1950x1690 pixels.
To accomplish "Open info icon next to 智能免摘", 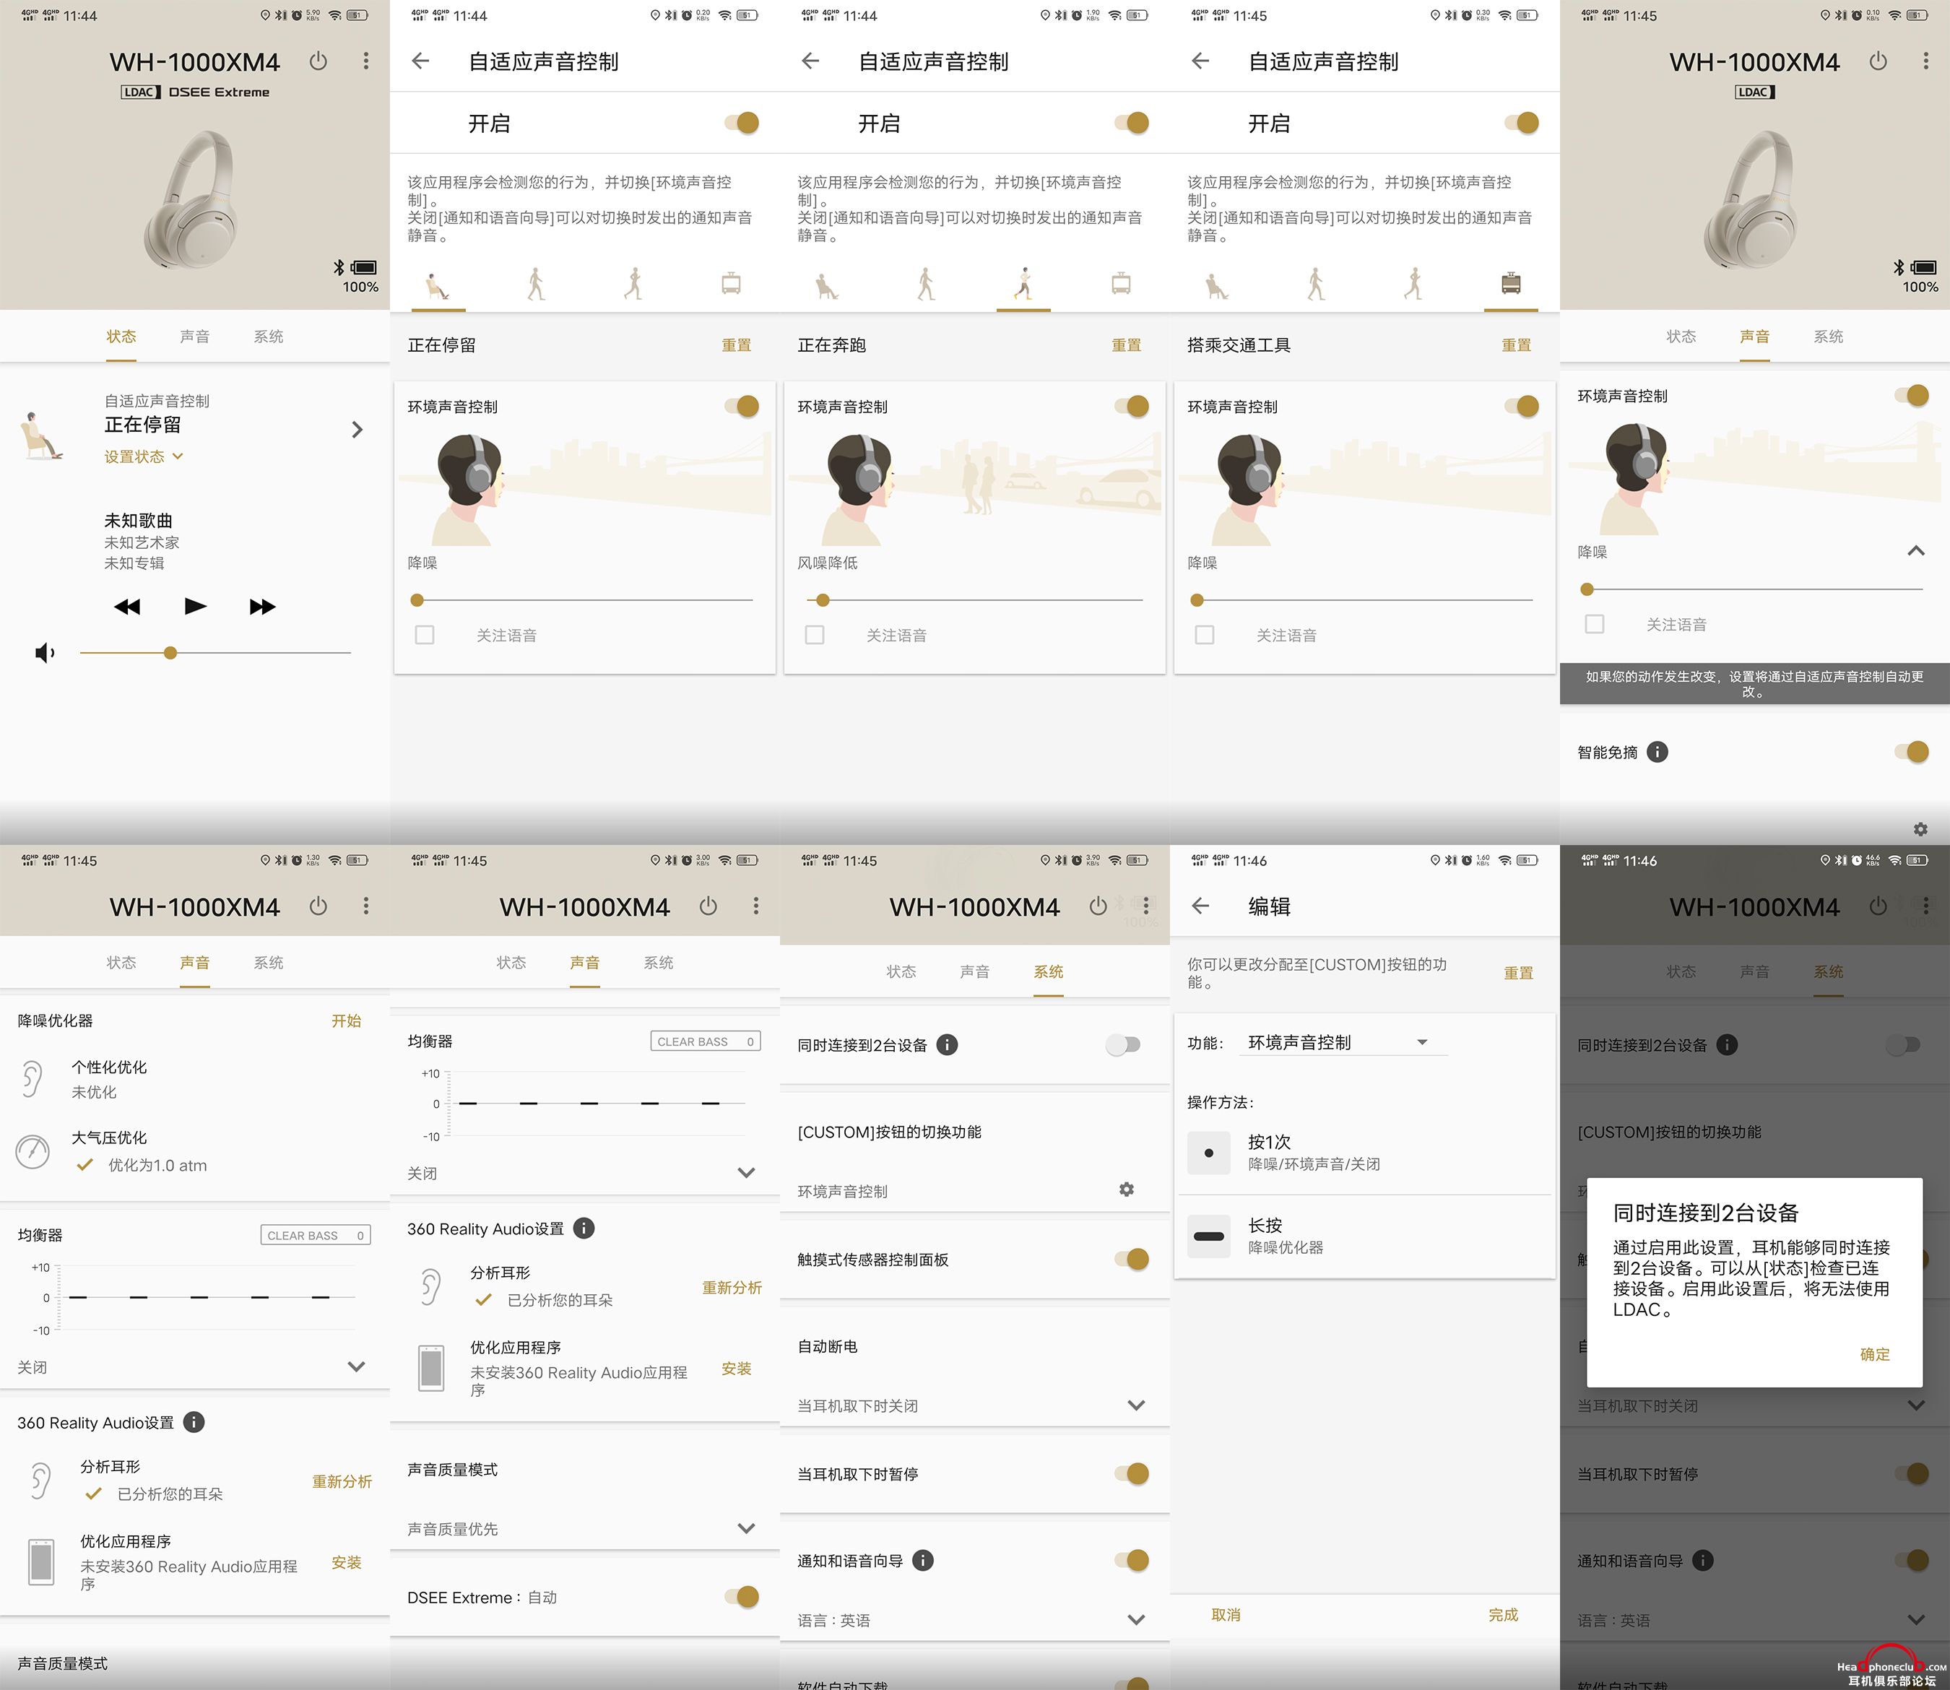I will pos(1657,752).
